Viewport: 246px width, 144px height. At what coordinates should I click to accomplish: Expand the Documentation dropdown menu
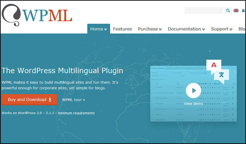pyautogui.click(x=186, y=29)
